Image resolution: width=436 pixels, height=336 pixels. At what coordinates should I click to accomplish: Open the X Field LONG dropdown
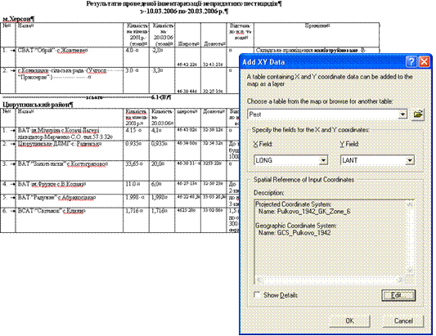323,160
